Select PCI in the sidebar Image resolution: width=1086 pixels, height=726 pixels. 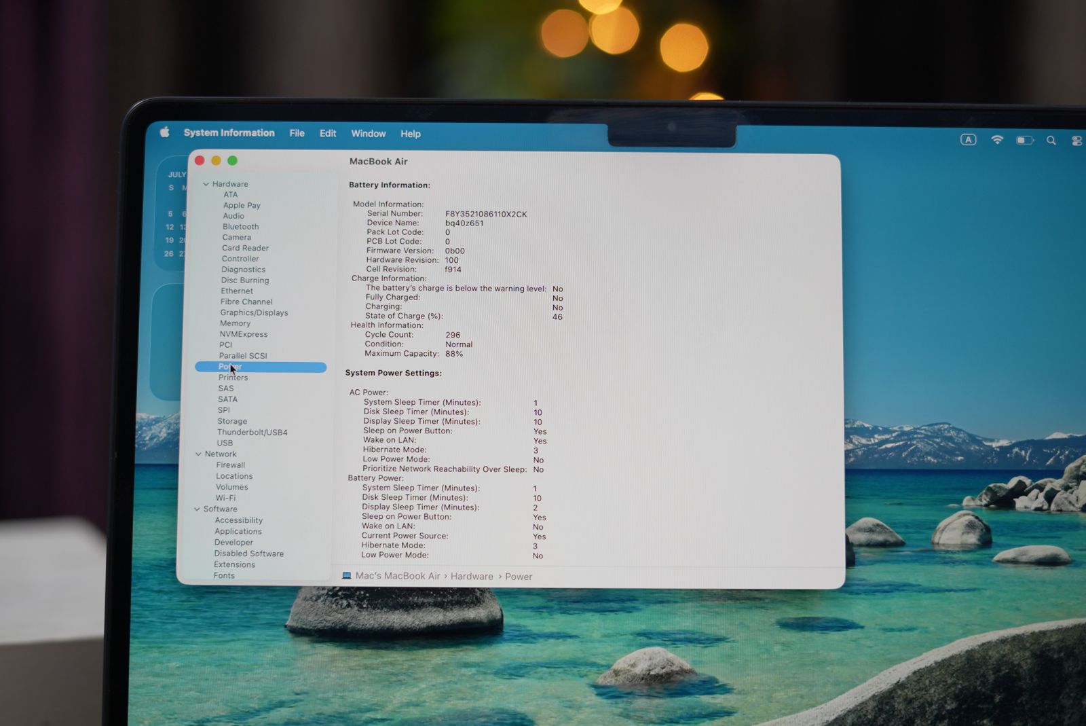click(x=225, y=345)
